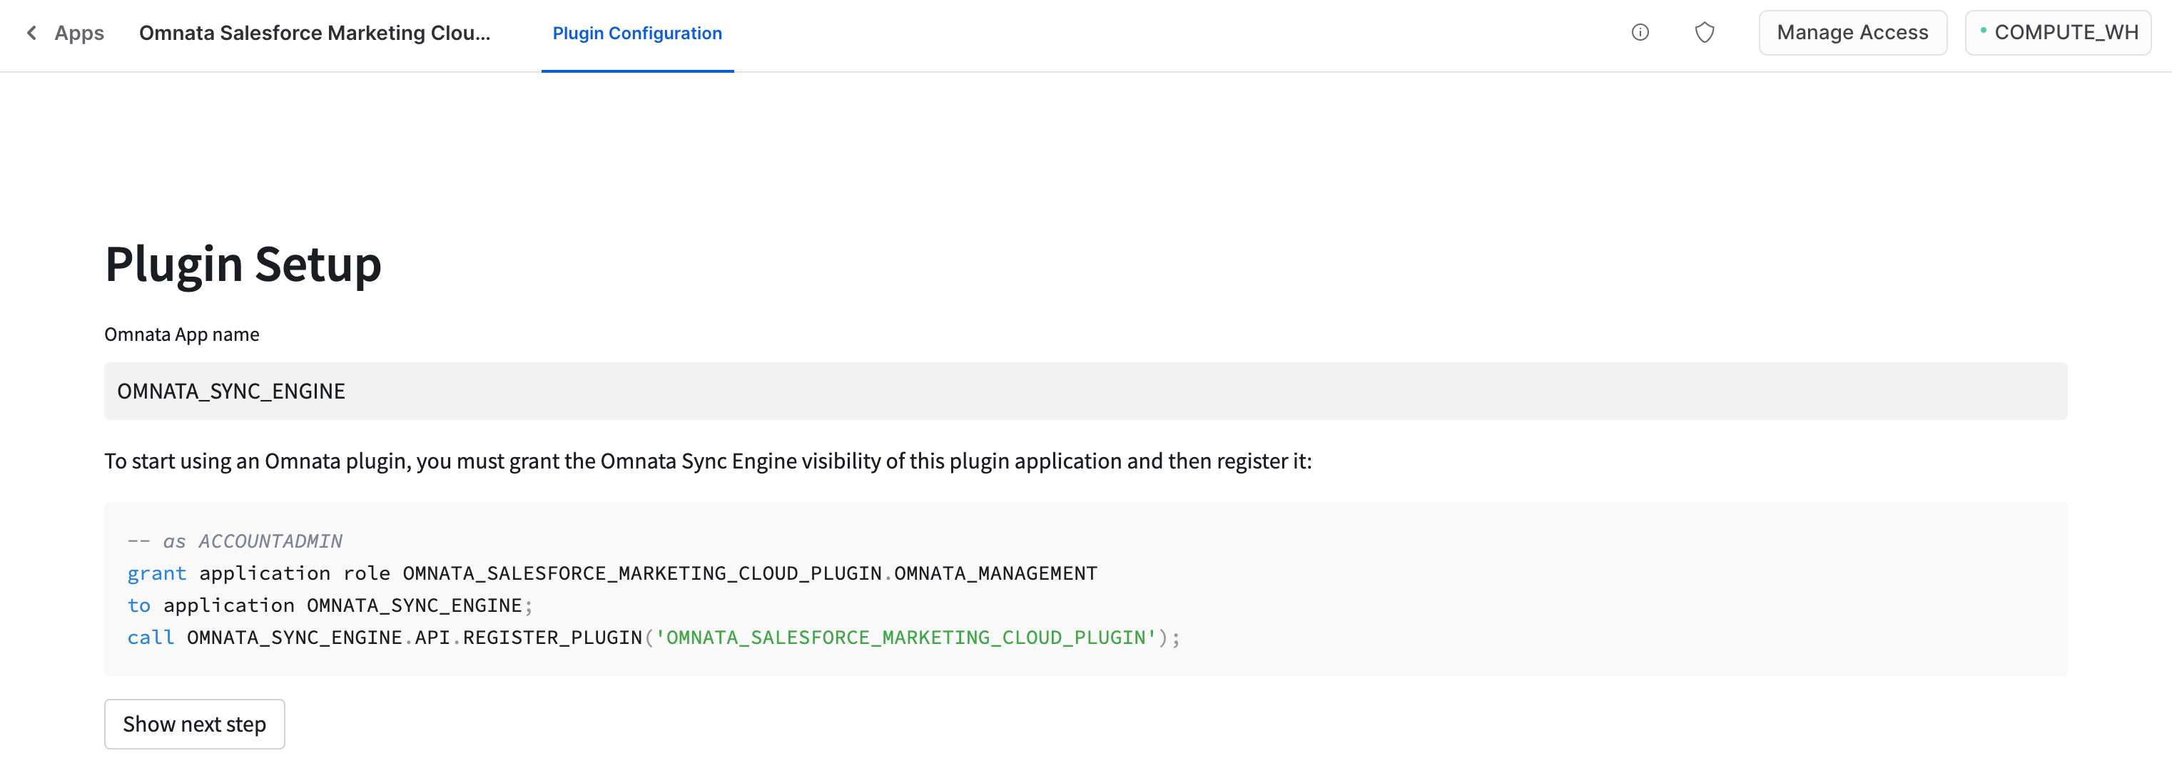Screen dimensions: 2172x783
Task: Click OMNATA_MANAGEMENT role name in code
Action: [995, 573]
